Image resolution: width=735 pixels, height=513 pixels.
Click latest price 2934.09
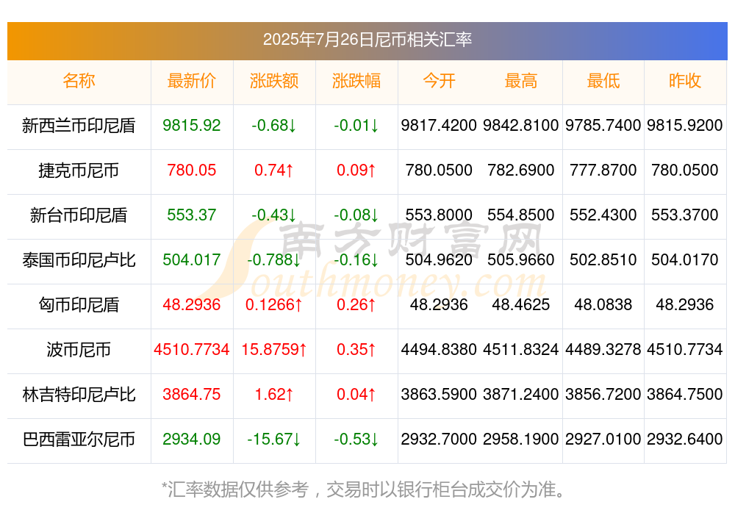192,439
